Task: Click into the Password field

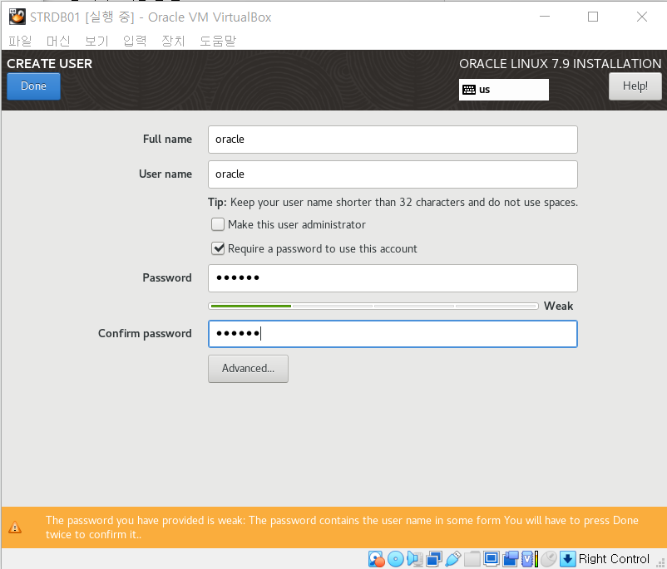Action: tap(393, 278)
